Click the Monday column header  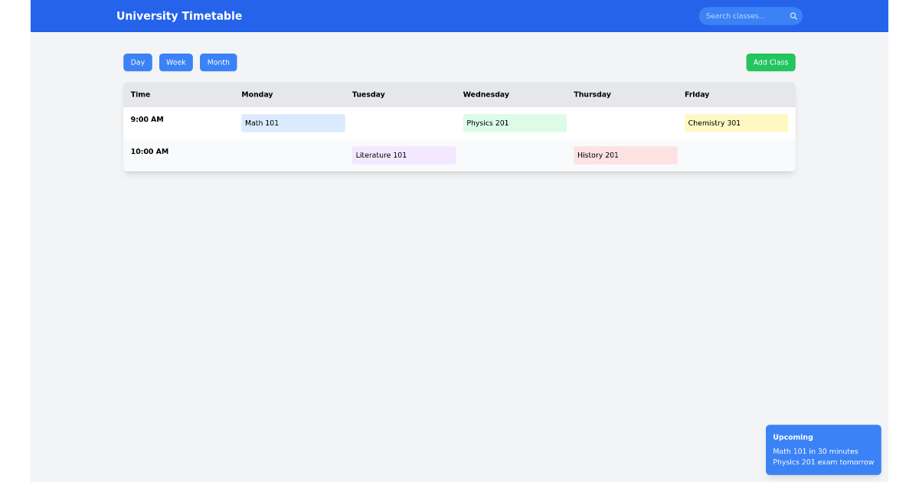point(257,94)
